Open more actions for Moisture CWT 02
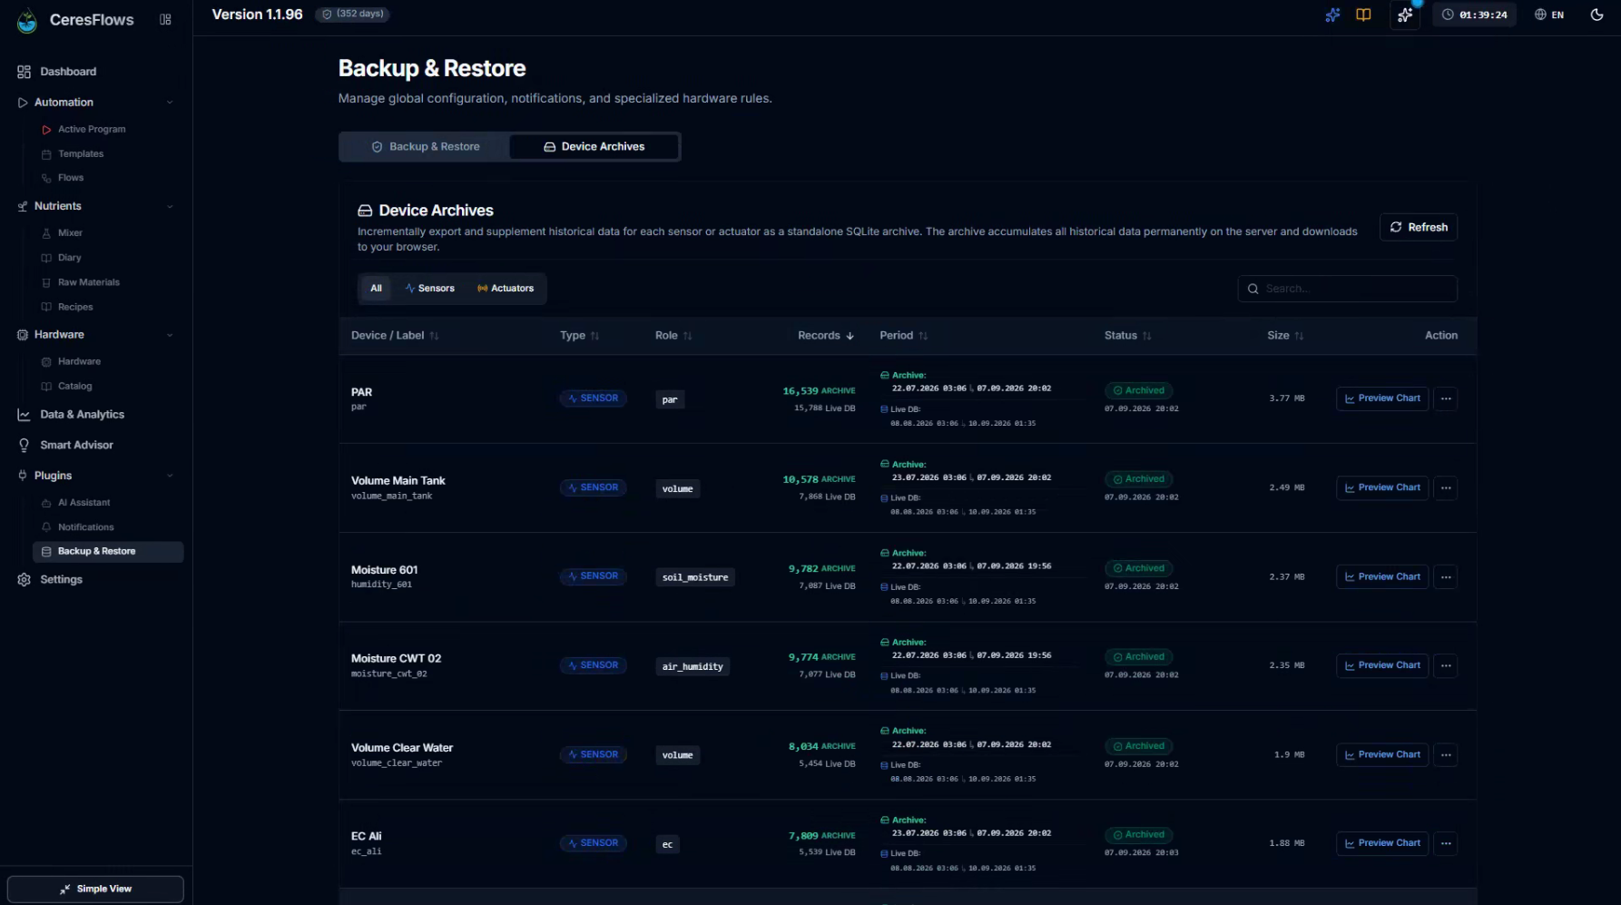Image resolution: width=1621 pixels, height=905 pixels. pos(1446,666)
